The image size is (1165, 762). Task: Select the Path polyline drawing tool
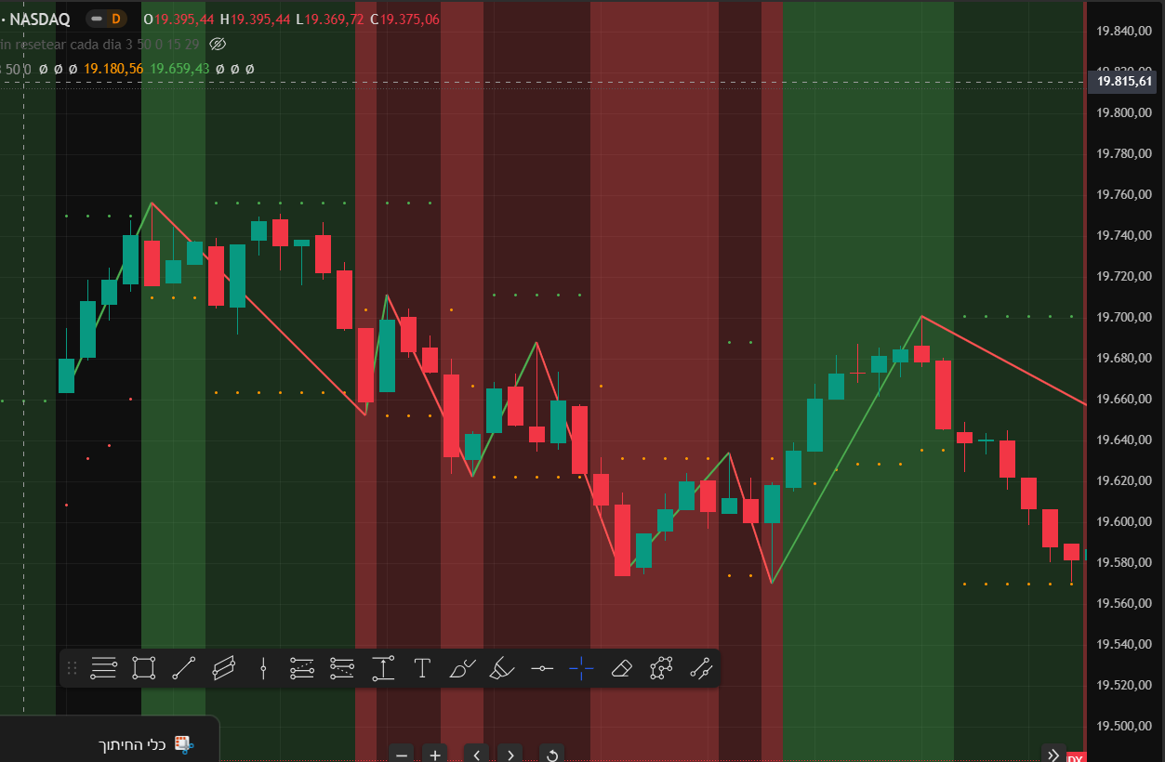pyautogui.click(x=661, y=668)
